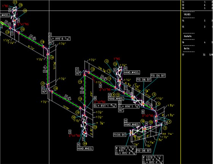
Task: Select the EL+ 896'1 elevation annotation
Action: click(129, 106)
